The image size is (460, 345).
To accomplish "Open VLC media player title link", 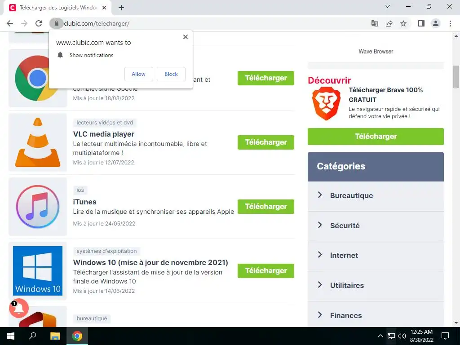I will tap(104, 134).
